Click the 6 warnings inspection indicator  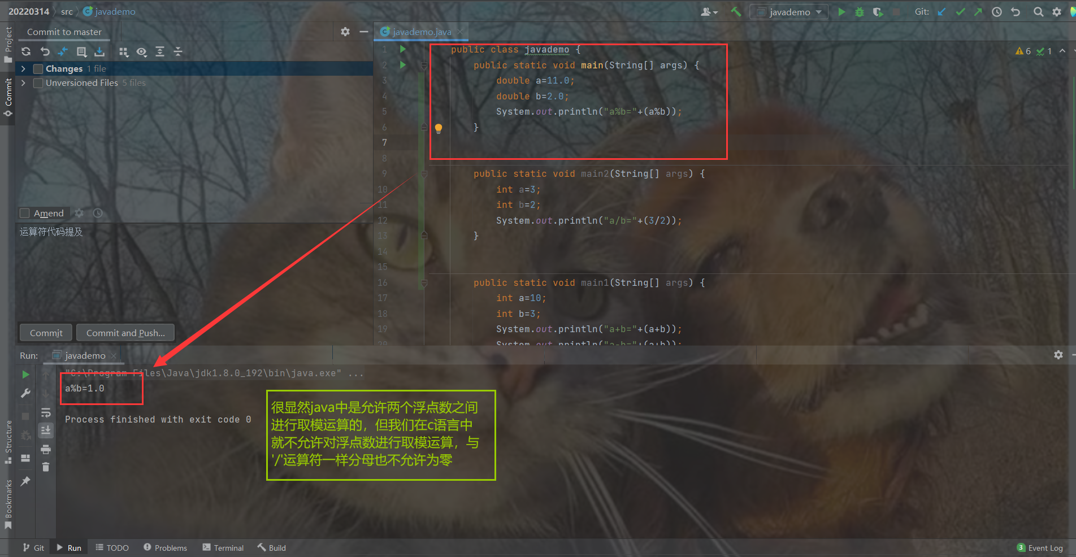pos(1023,51)
